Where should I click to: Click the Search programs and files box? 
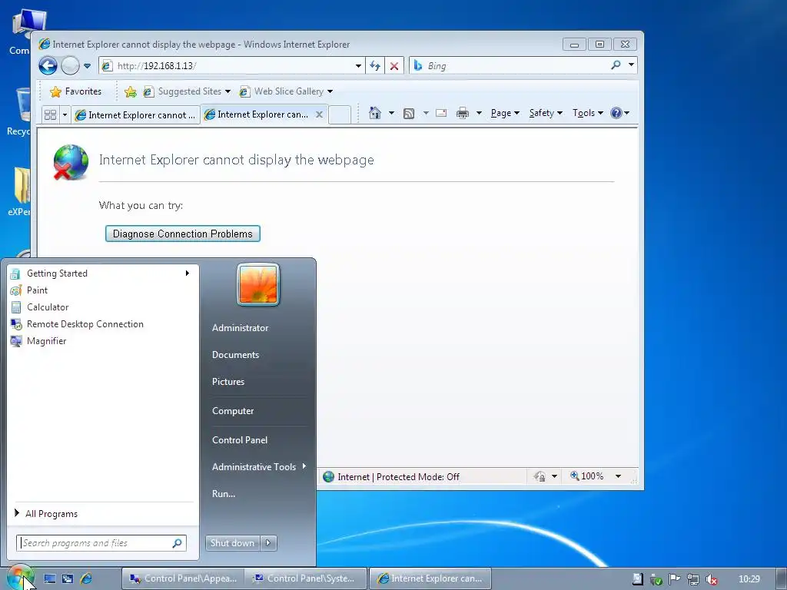pos(101,543)
